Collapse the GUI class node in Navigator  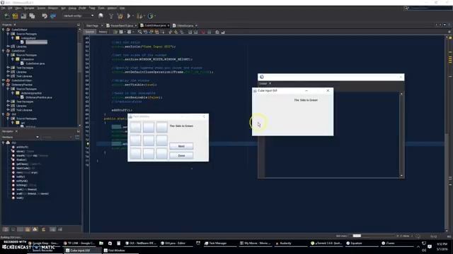tap(4, 143)
